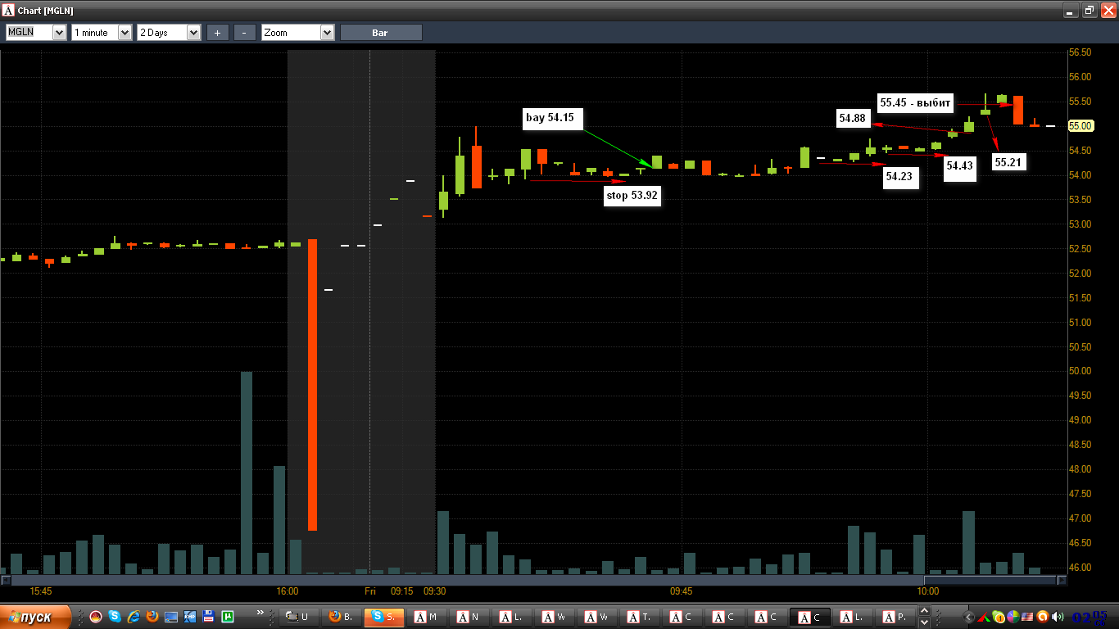Open the green uTorrent icon in quick launch
This screenshot has width=1119, height=629.
(x=229, y=617)
